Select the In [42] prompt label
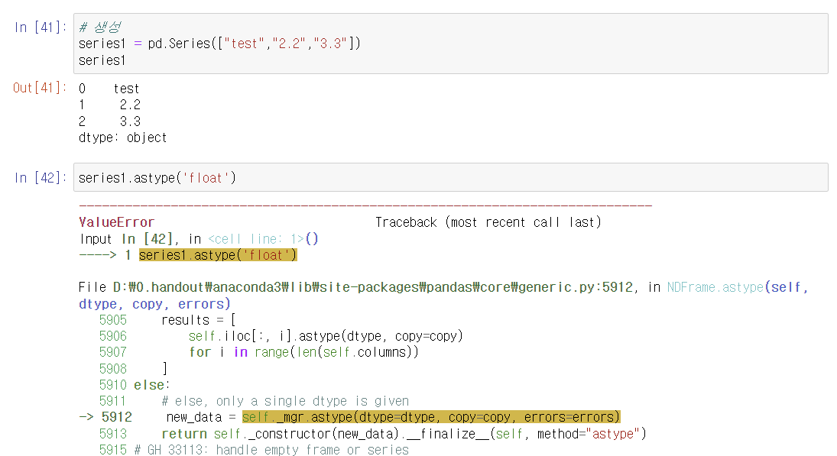The width and height of the screenshot is (837, 456). pyautogui.click(x=41, y=178)
